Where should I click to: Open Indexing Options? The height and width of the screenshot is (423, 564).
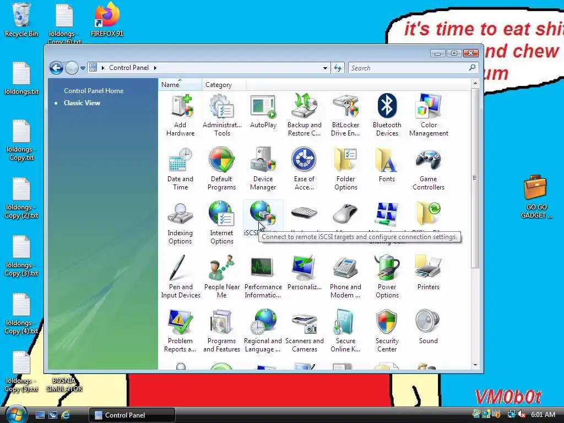coord(180,223)
